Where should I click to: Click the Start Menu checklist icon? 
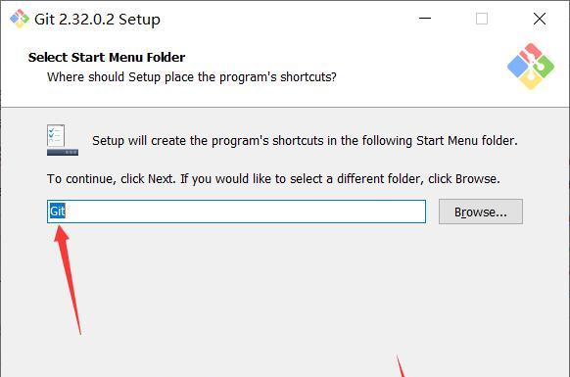click(62, 140)
